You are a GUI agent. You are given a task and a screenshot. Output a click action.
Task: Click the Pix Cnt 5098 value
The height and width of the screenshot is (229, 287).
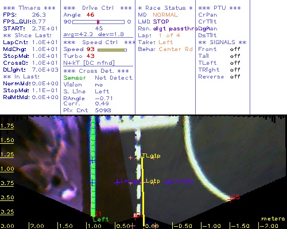pyautogui.click(x=103, y=110)
